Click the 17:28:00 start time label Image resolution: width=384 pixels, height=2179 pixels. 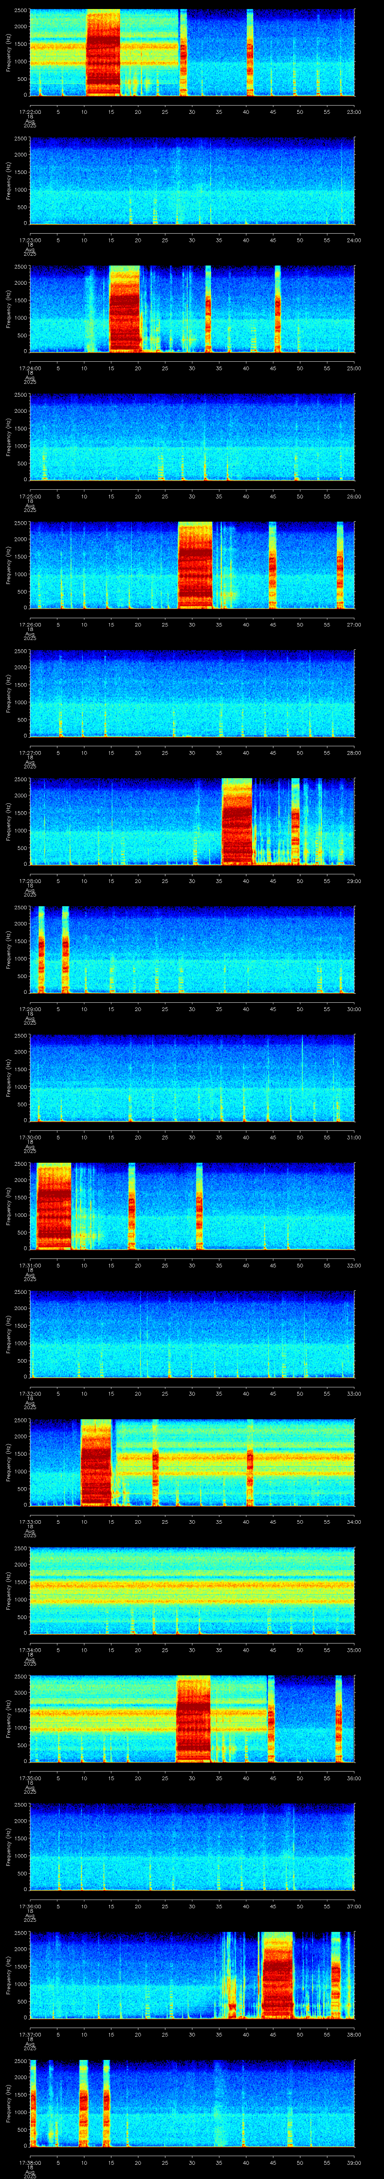[30, 881]
